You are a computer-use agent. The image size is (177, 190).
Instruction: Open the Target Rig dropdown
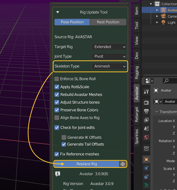tap(109, 47)
